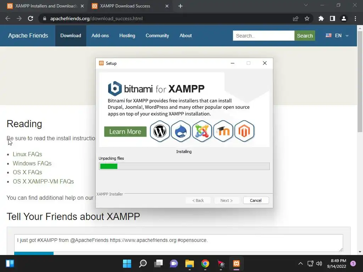
Task: Click the XAMPP icon in the Setup title bar
Action: click(101, 63)
